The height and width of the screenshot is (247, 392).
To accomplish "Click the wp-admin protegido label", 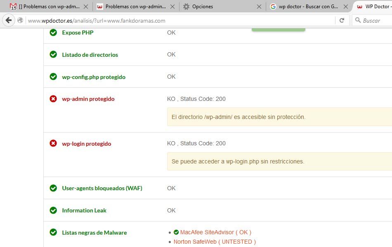I will pyautogui.click(x=88, y=99).
